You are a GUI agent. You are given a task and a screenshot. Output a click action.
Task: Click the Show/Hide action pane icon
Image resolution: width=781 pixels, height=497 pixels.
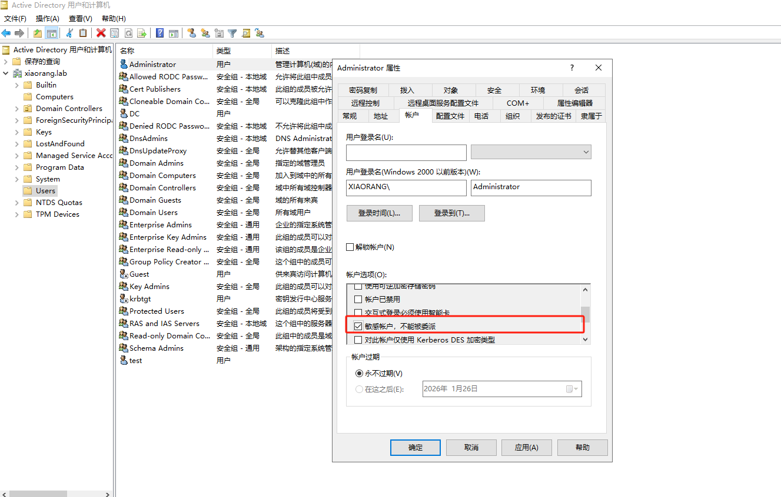click(174, 33)
